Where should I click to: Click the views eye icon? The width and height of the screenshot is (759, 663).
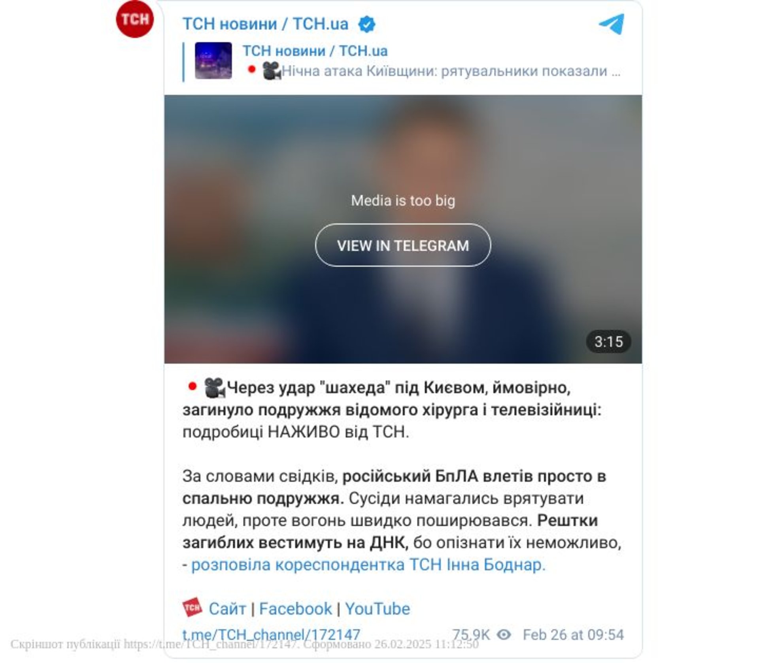504,635
